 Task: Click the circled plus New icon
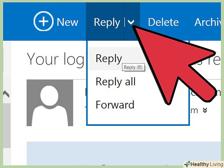point(44,21)
